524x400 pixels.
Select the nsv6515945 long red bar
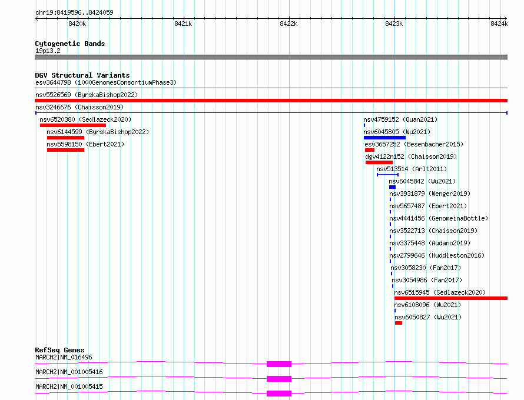pyautogui.click(x=451, y=298)
